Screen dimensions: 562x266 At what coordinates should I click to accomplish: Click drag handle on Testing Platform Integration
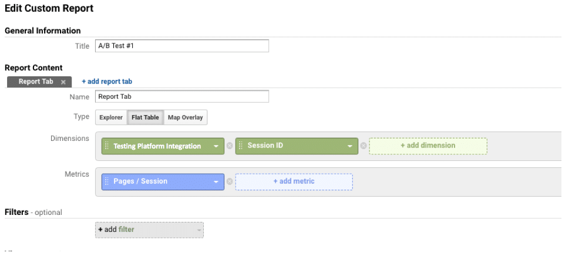(x=107, y=146)
